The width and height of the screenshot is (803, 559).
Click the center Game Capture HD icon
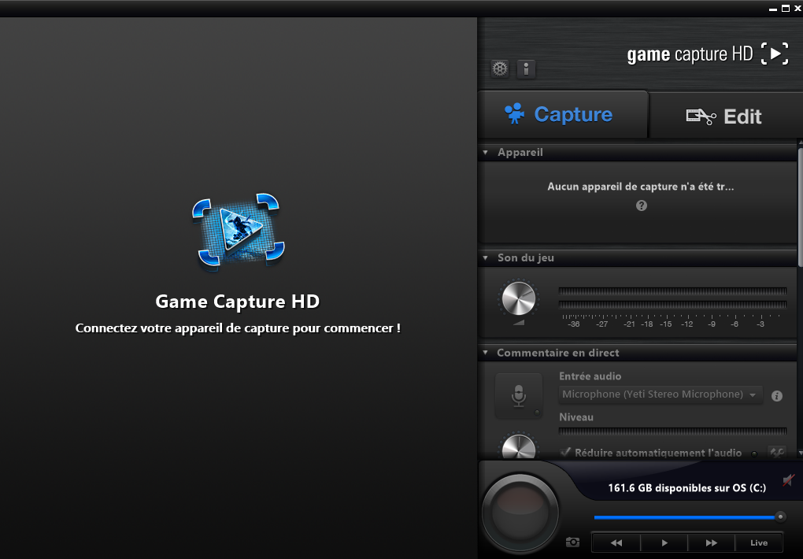(238, 231)
